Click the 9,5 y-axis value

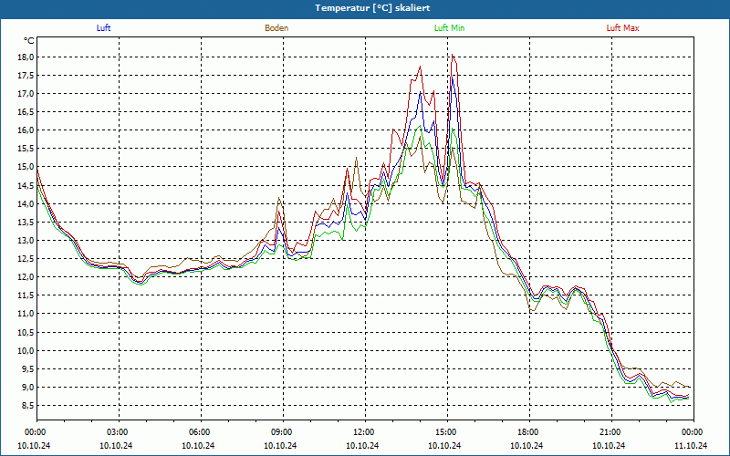tap(28, 368)
